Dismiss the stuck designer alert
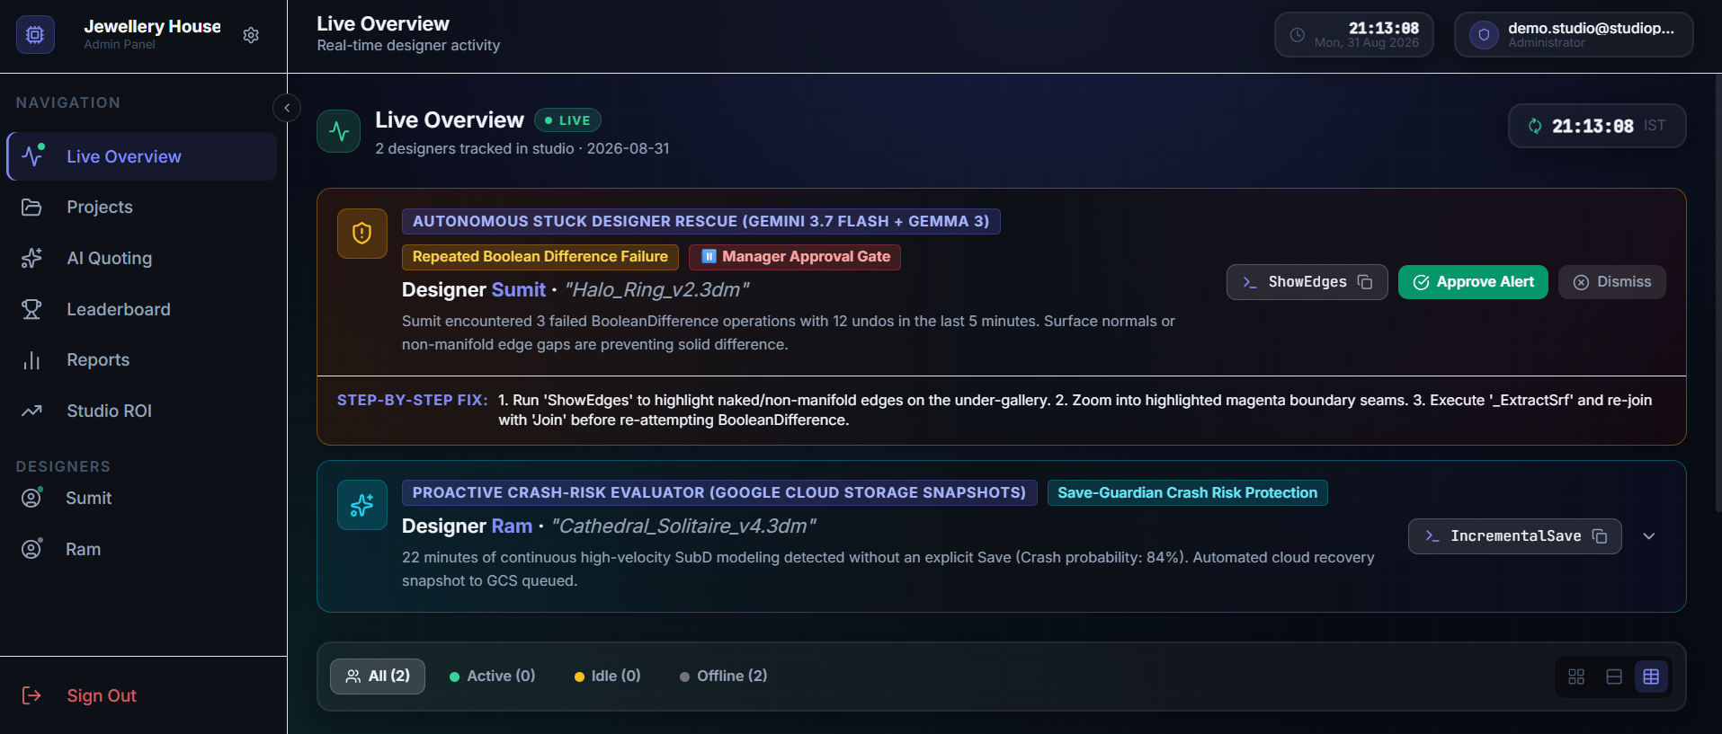The width and height of the screenshot is (1722, 734). pyautogui.click(x=1612, y=282)
